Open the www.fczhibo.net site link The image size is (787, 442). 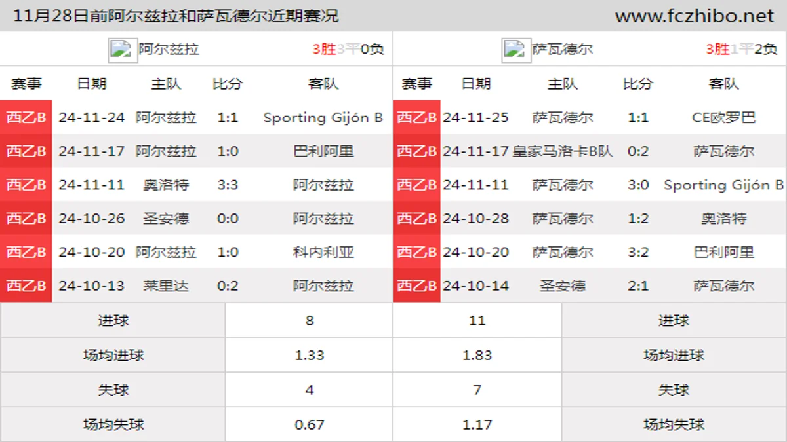click(x=695, y=16)
